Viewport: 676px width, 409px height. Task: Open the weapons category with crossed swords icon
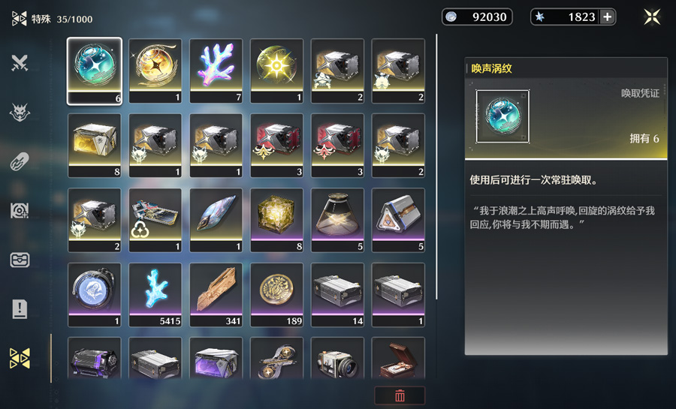tap(20, 63)
